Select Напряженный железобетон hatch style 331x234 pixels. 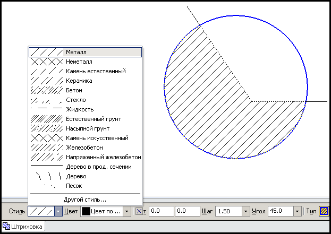[x=85, y=157]
